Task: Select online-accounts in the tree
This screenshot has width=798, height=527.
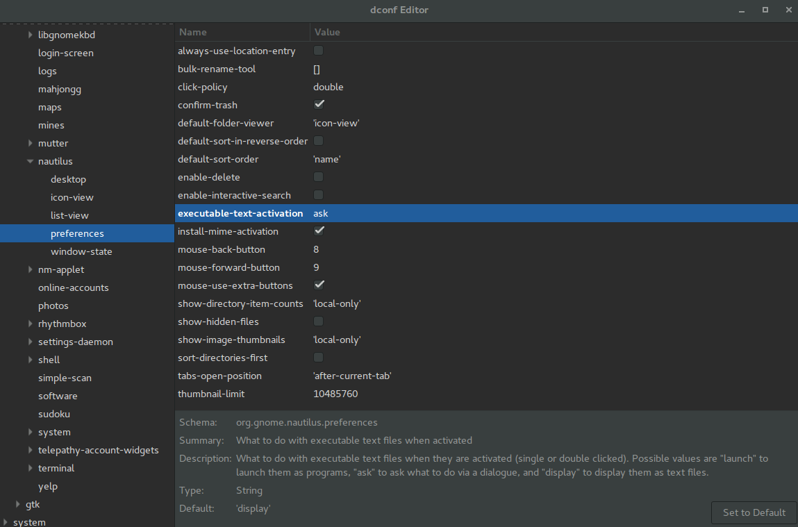Action: [x=74, y=288]
